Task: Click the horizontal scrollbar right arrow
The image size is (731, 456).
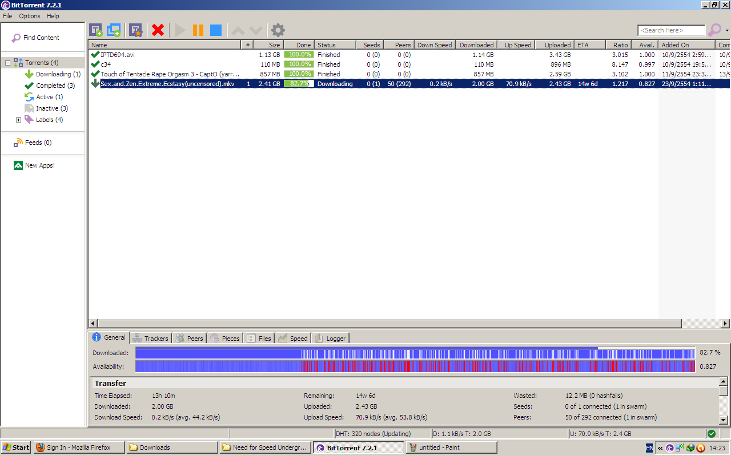Action: (x=725, y=324)
